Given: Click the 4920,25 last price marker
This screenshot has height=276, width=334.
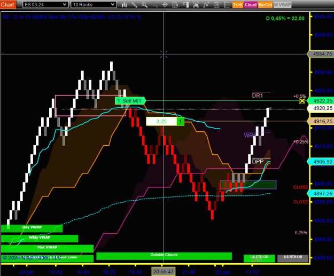Looking at the screenshot, I should click(x=321, y=108).
